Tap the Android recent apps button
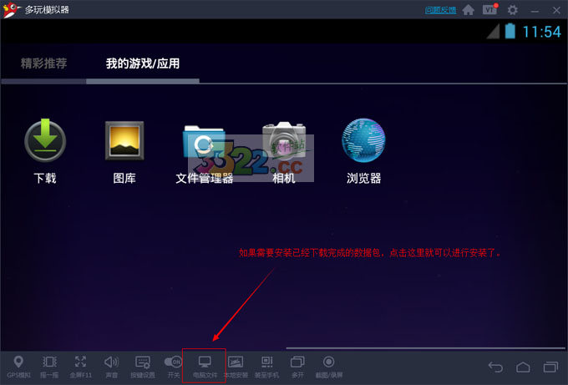 point(550,367)
